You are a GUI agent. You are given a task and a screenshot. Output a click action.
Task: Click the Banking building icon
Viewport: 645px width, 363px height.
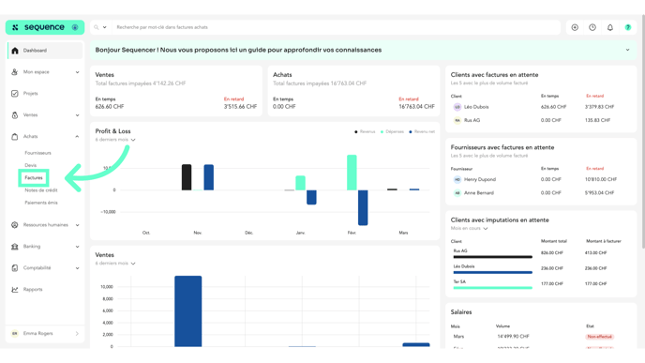click(x=15, y=247)
